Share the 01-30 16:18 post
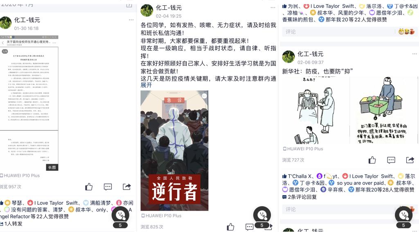 tap(127, 187)
